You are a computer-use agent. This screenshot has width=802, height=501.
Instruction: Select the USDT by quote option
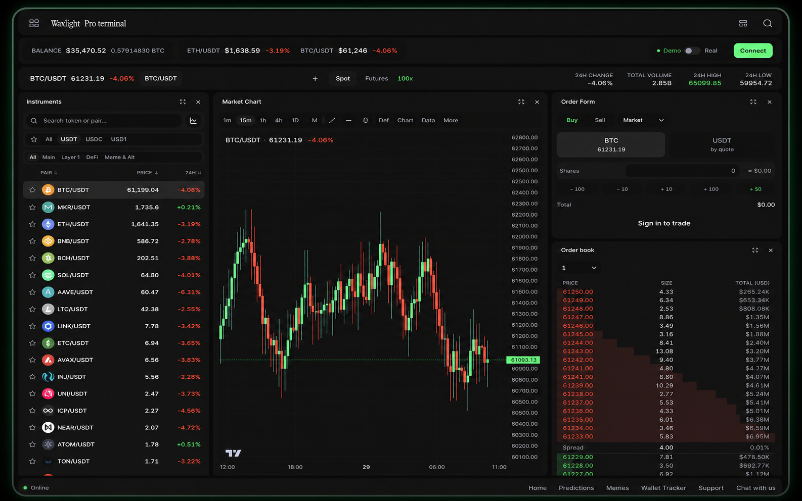point(722,144)
